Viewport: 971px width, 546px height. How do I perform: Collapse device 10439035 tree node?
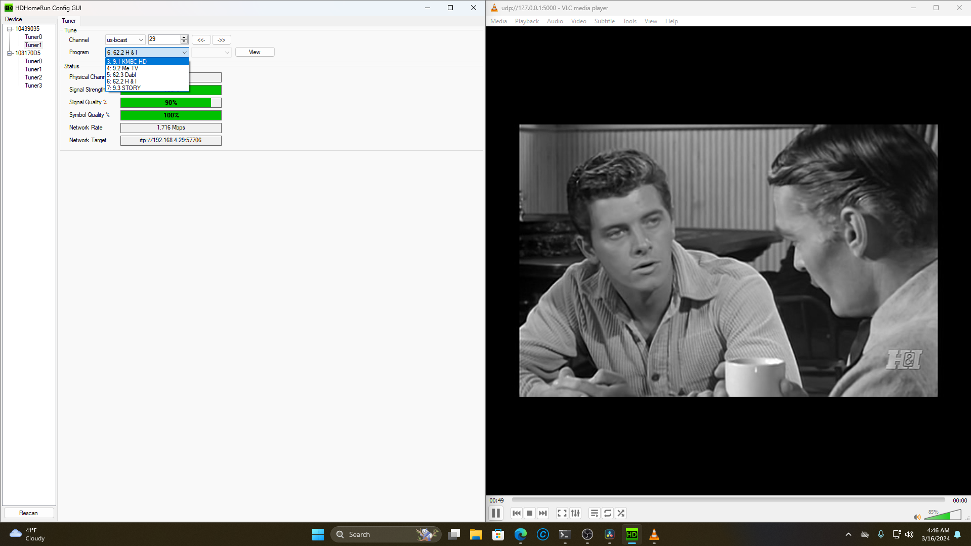[x=9, y=29]
